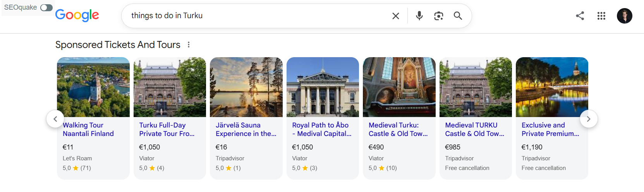Show previous tours with left arrow
The width and height of the screenshot is (644, 192).
coord(55,119)
